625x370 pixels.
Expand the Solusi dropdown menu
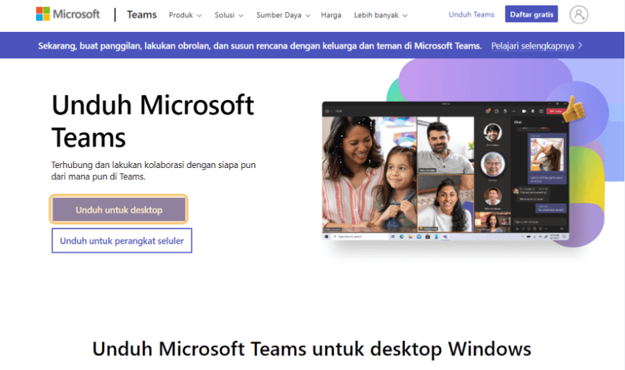[x=228, y=15]
